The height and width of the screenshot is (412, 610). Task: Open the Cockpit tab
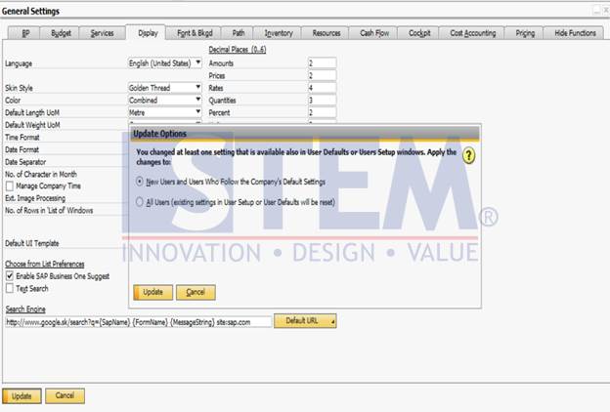coord(419,33)
